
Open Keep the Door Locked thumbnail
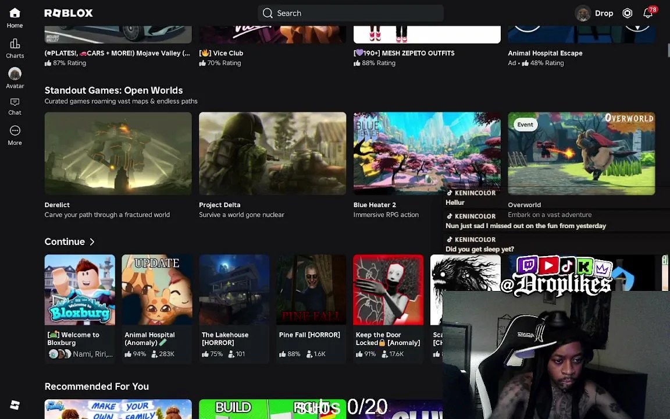click(388, 290)
